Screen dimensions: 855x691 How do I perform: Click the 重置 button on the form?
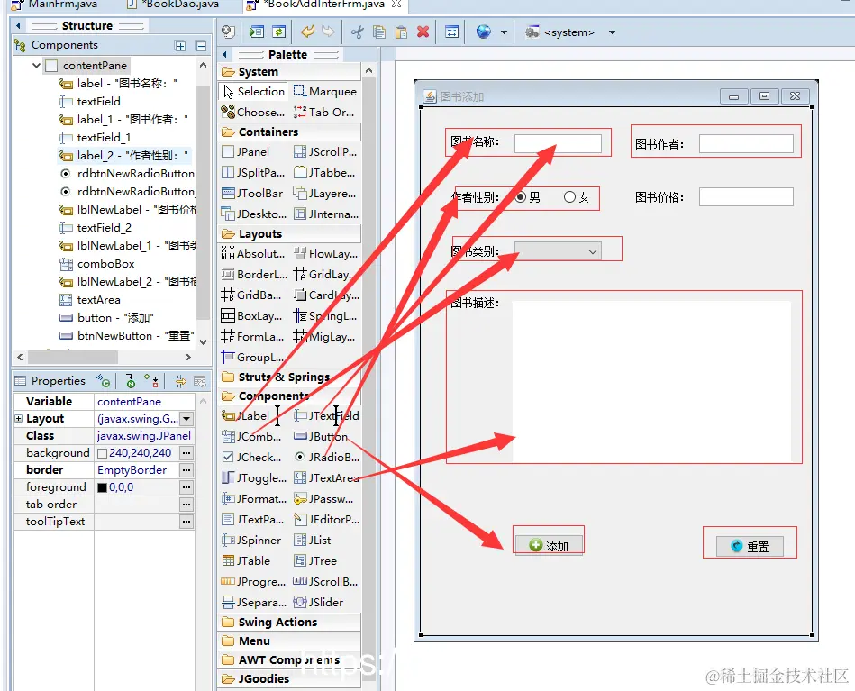[x=750, y=546]
